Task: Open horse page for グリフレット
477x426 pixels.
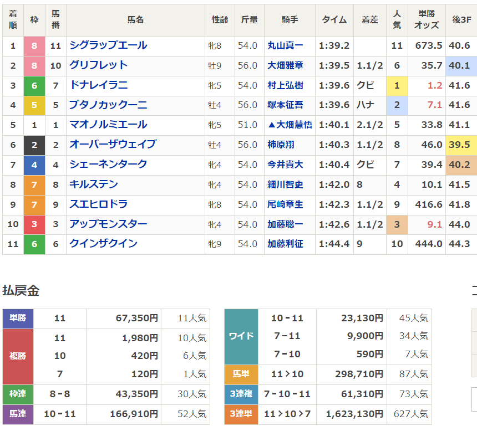Action: pyautogui.click(x=98, y=65)
